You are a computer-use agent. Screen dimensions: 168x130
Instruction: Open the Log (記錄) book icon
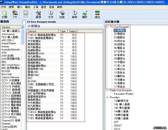[62, 14]
